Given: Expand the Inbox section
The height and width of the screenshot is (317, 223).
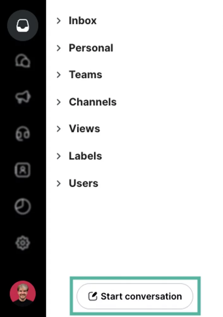Looking at the screenshot, I should 58,21.
